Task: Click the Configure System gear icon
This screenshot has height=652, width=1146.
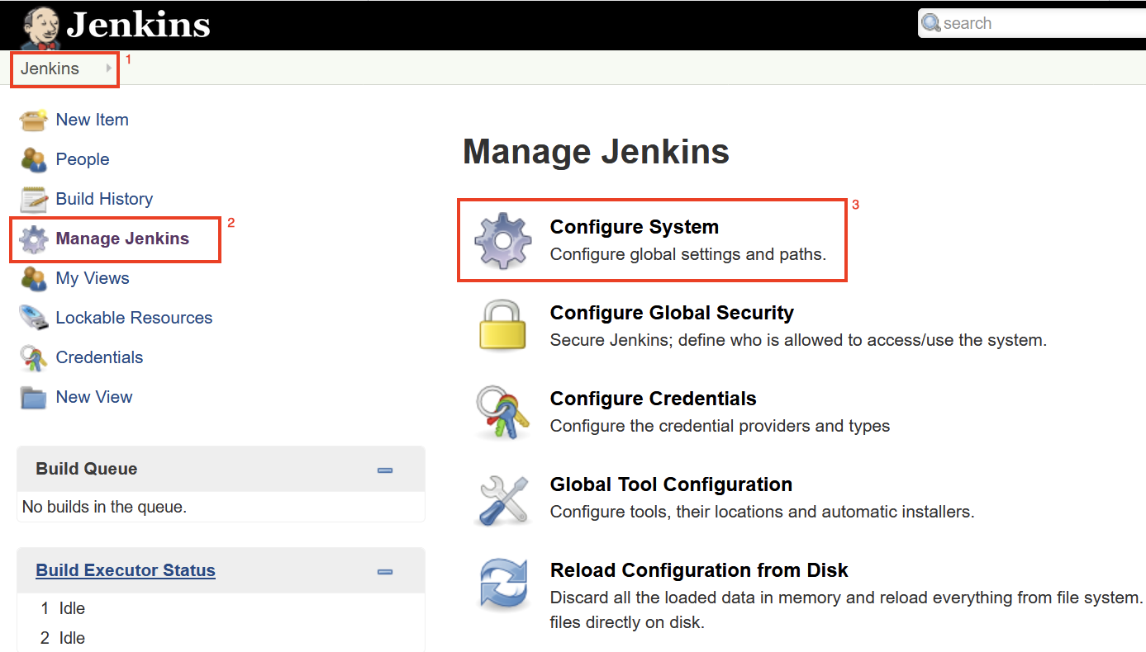Action: pyautogui.click(x=502, y=241)
